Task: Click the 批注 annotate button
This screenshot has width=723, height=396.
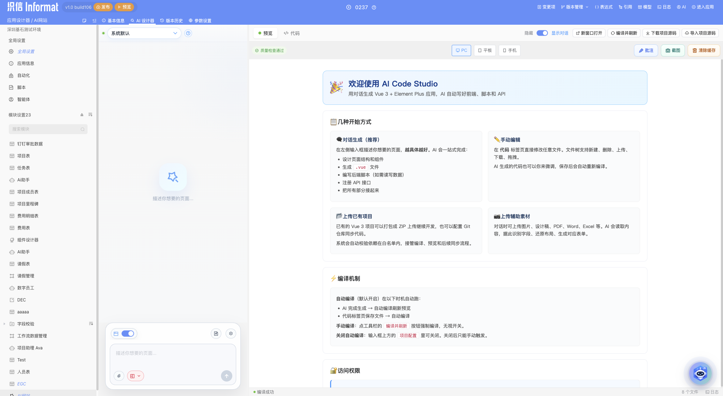Action: pos(646,50)
